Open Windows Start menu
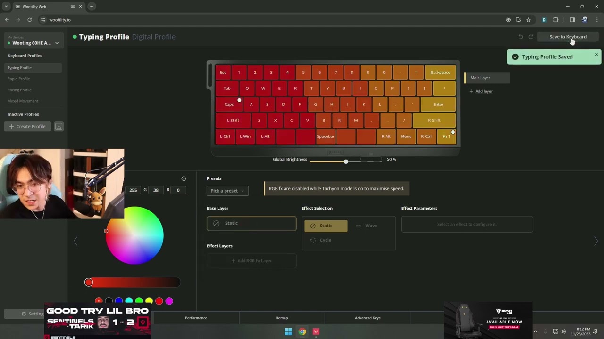This screenshot has width=604, height=339. click(288, 331)
